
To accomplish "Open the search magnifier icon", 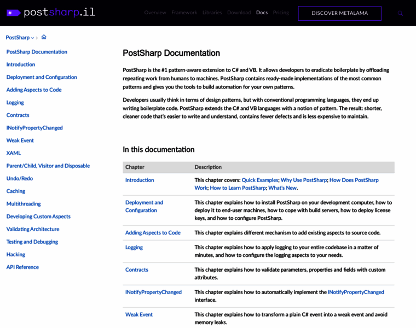I will (x=400, y=13).
